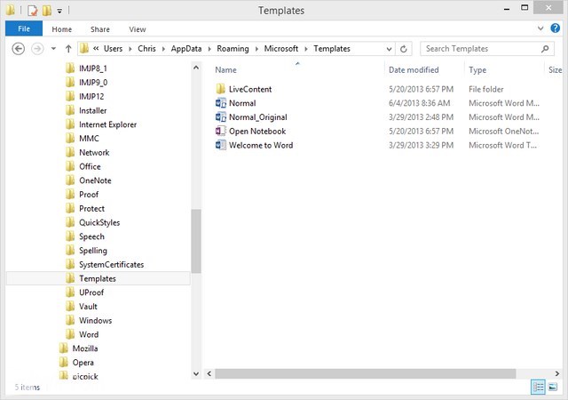Click Roaming in the address breadcrumb

click(233, 49)
